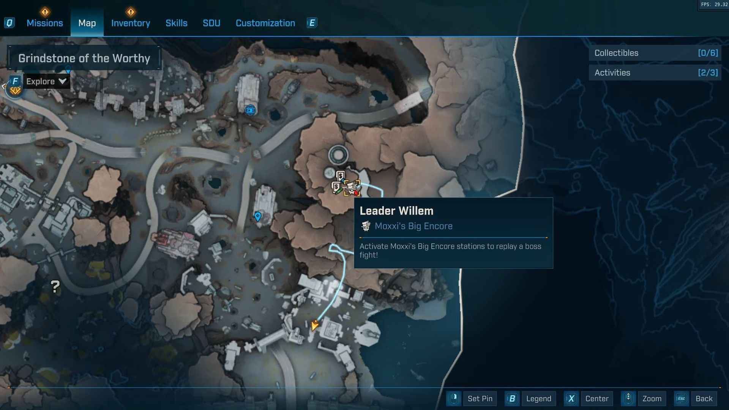Click the question mark undiscovered location marker
The width and height of the screenshot is (729, 410).
[x=55, y=287]
